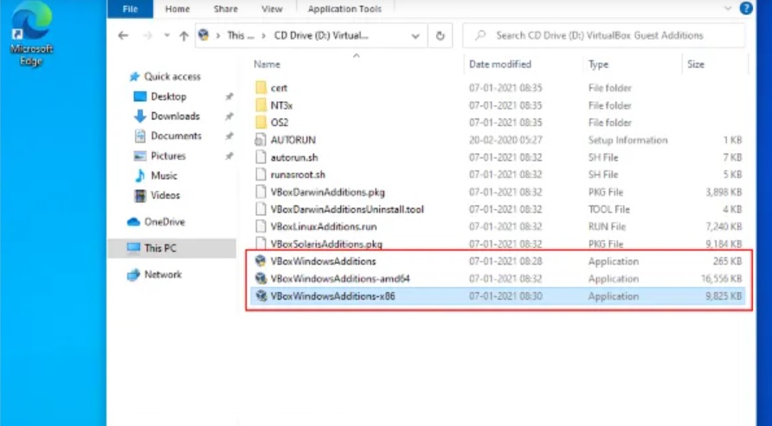Screen dimensions: 772x426
Task: Click the 265 KB size value
Action: point(727,262)
